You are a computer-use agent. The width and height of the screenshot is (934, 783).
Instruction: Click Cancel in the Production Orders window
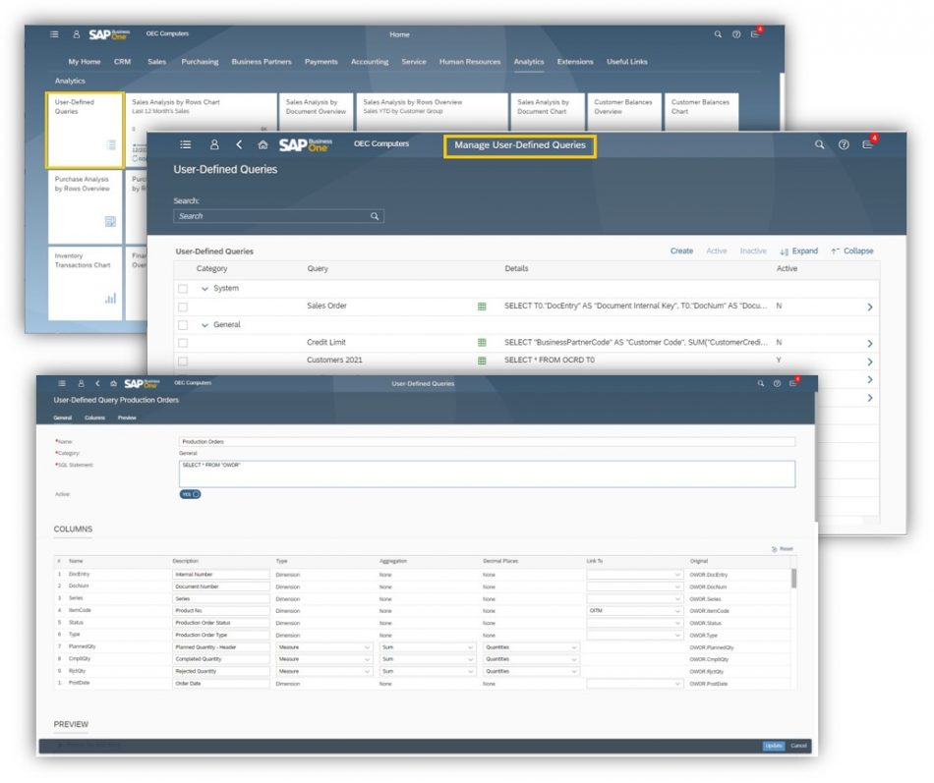[798, 746]
